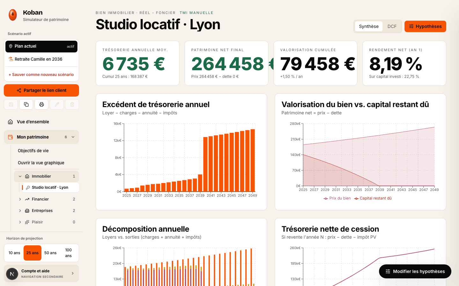Viewport: 459px width, 286px height.
Task: Click the pin icon in Plan actuel
Action: (x=11, y=46)
